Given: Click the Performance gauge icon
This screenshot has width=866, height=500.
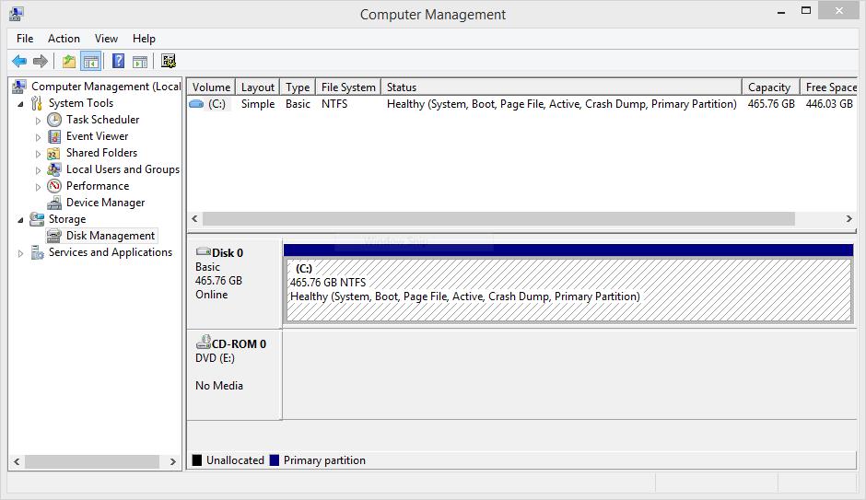Looking at the screenshot, I should 54,186.
